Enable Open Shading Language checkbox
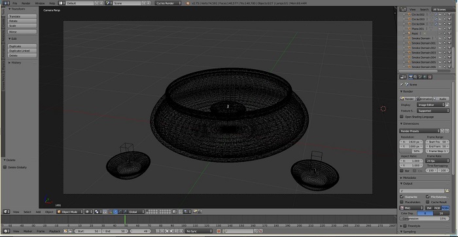This screenshot has width=458, height=237. tap(402, 117)
